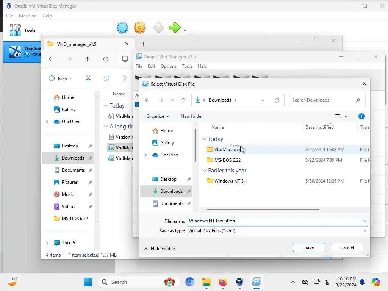Screen dimensions: 388x291
Task: Open the Simple Vhd Manager File menu
Action: point(139,66)
